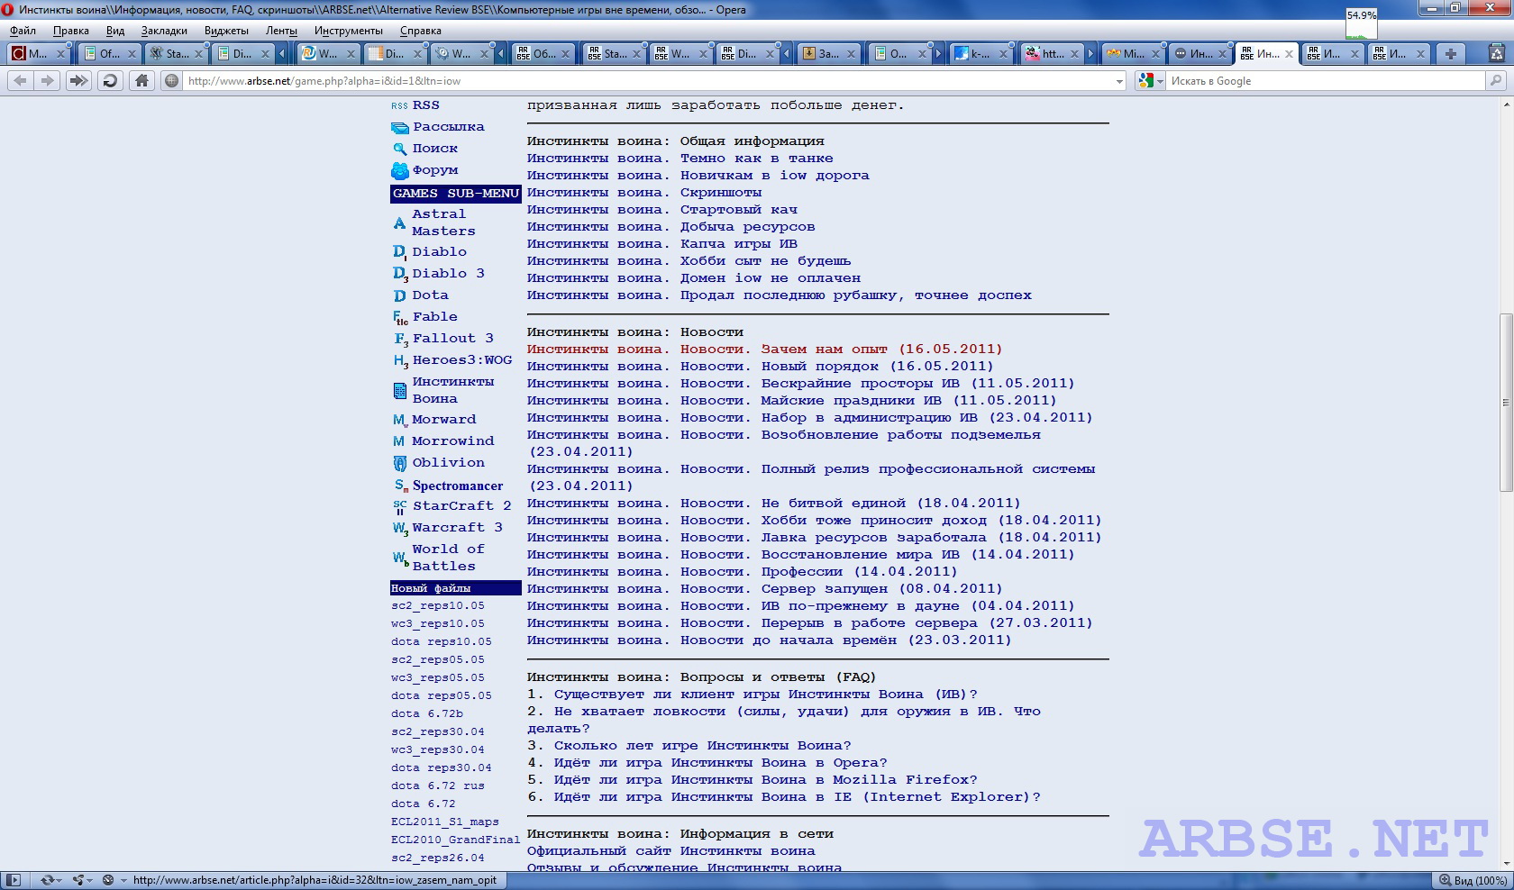Expand tab stack arrow left of the За... tab
This screenshot has width=1514, height=890.
(x=786, y=53)
